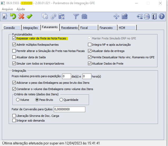Switch to the Conexão tab

[x=12, y=28]
